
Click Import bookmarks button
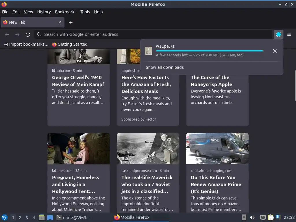(x=26, y=44)
